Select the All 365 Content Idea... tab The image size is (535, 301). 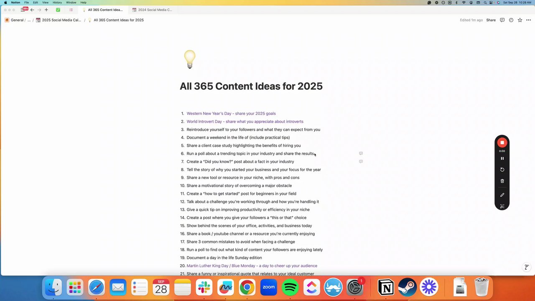[102, 10]
